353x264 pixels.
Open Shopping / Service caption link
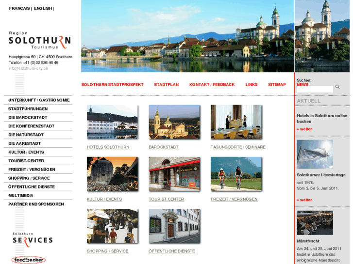(x=108, y=251)
